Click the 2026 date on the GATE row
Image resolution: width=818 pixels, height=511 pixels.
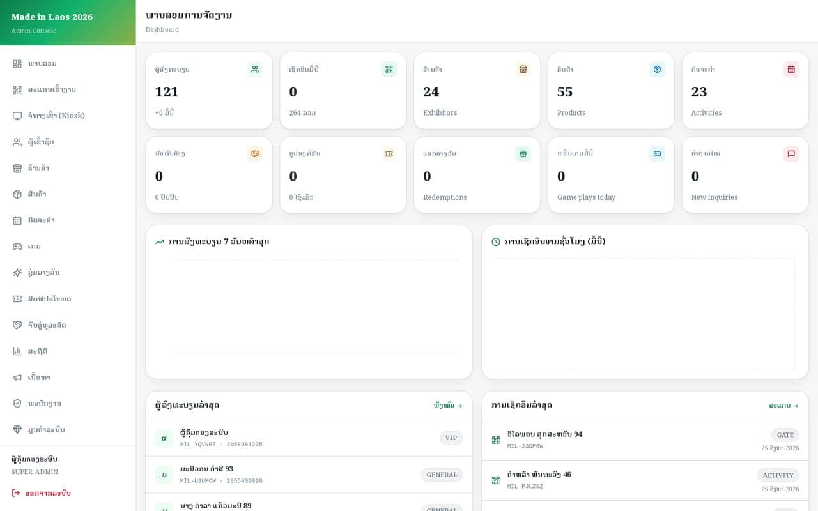780,448
